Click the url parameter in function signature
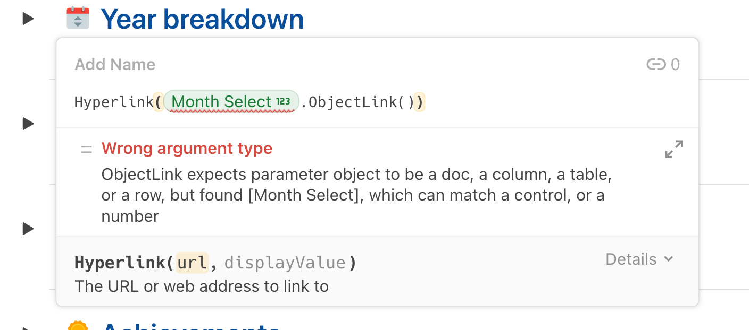This screenshot has height=330, width=749. (192, 263)
